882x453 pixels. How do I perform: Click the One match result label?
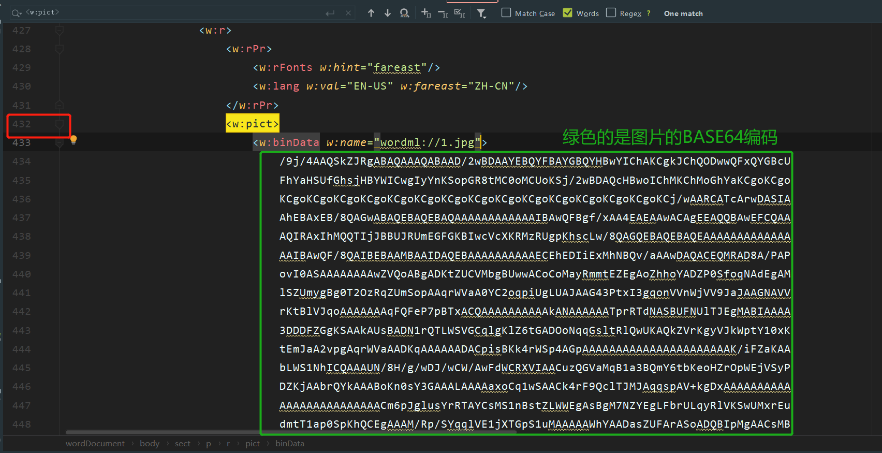coord(683,13)
